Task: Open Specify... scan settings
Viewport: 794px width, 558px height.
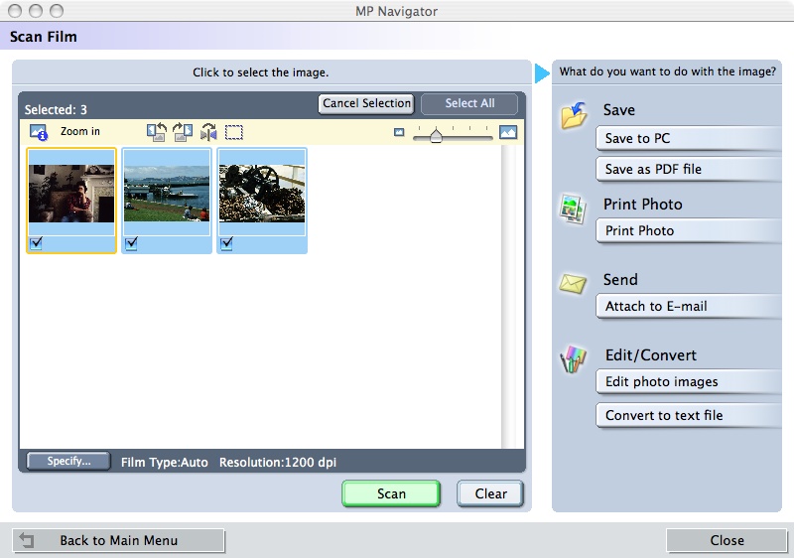Action: pyautogui.click(x=68, y=462)
